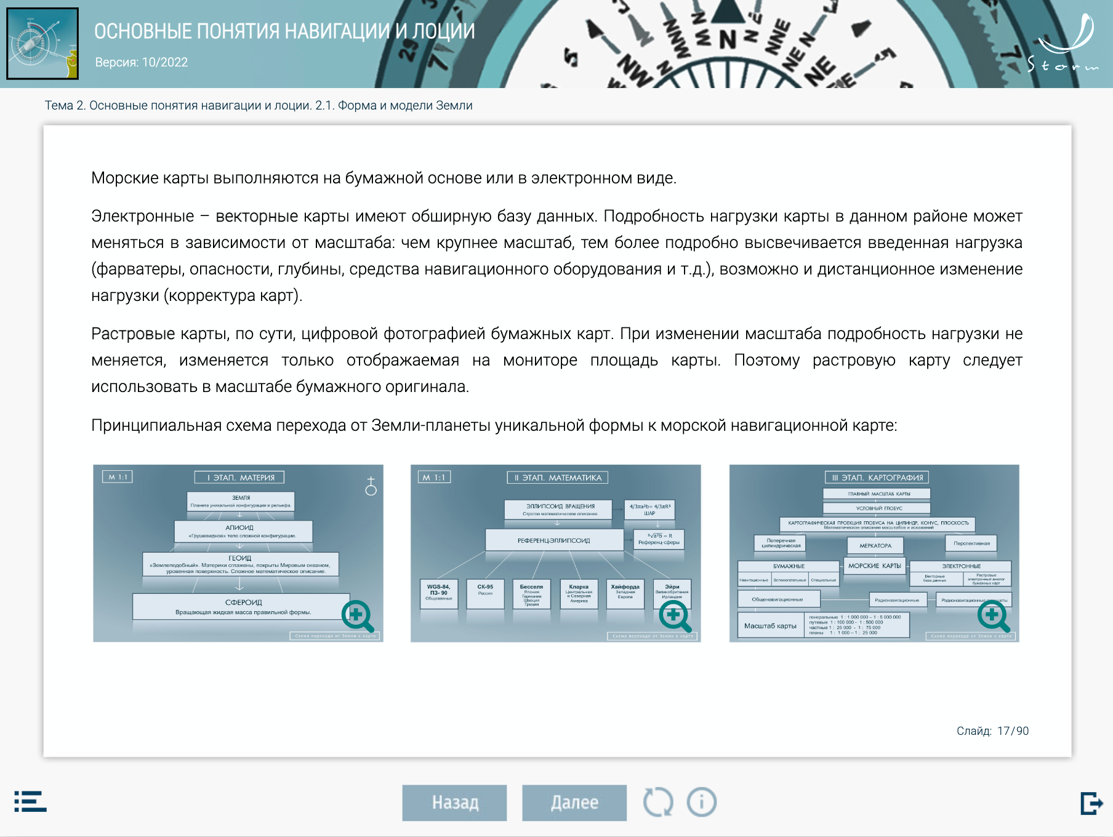Zoom the I ЭТАП МАТЕРИЯ diagram magnifier

(x=358, y=615)
